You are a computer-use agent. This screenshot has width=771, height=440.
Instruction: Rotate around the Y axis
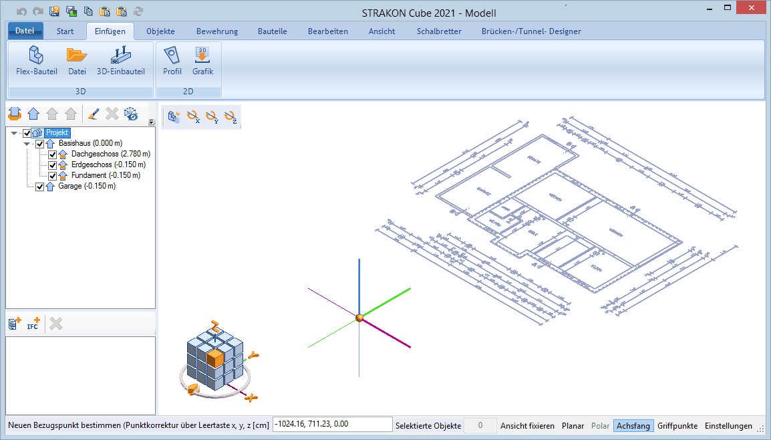212,116
